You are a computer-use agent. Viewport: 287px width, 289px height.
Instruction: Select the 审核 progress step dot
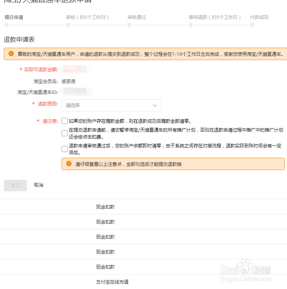click(68, 25)
